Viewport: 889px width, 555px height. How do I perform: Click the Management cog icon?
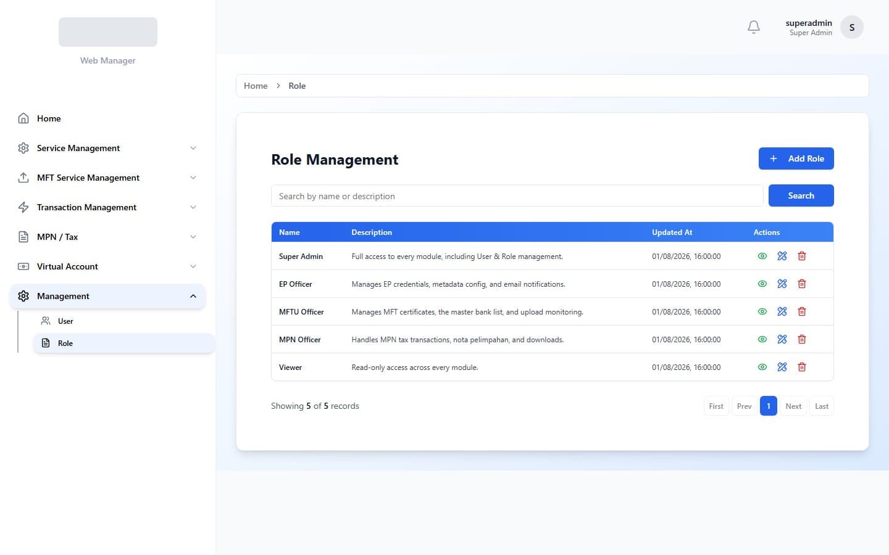23,296
